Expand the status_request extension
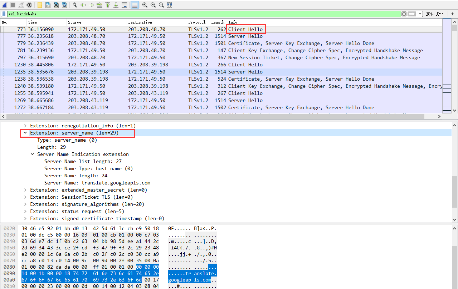The height and width of the screenshot is (289, 458). (25, 212)
